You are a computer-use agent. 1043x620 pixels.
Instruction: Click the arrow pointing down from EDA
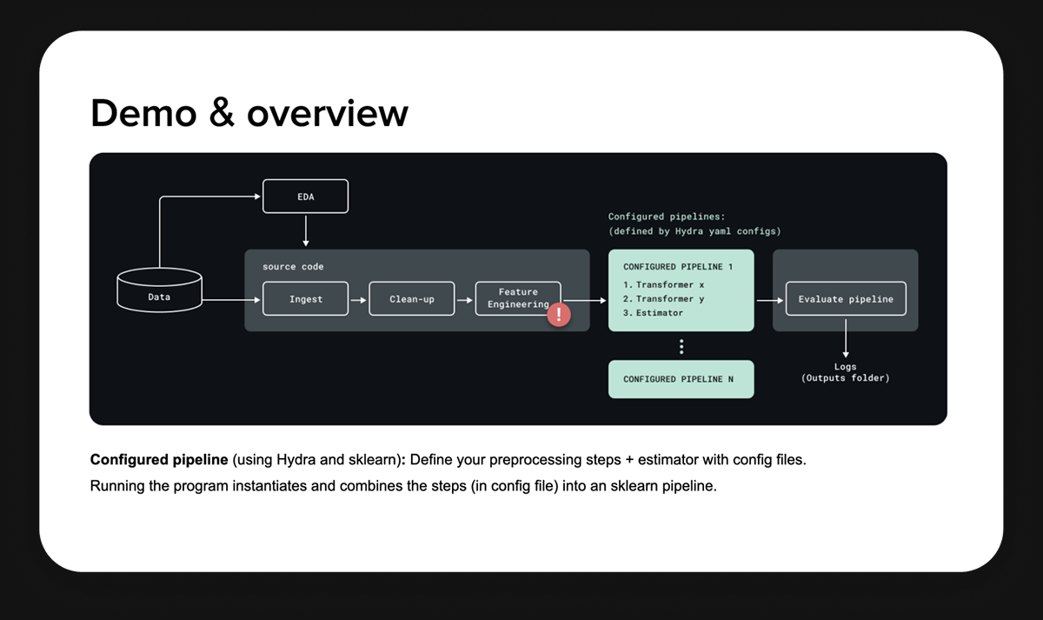click(x=305, y=230)
